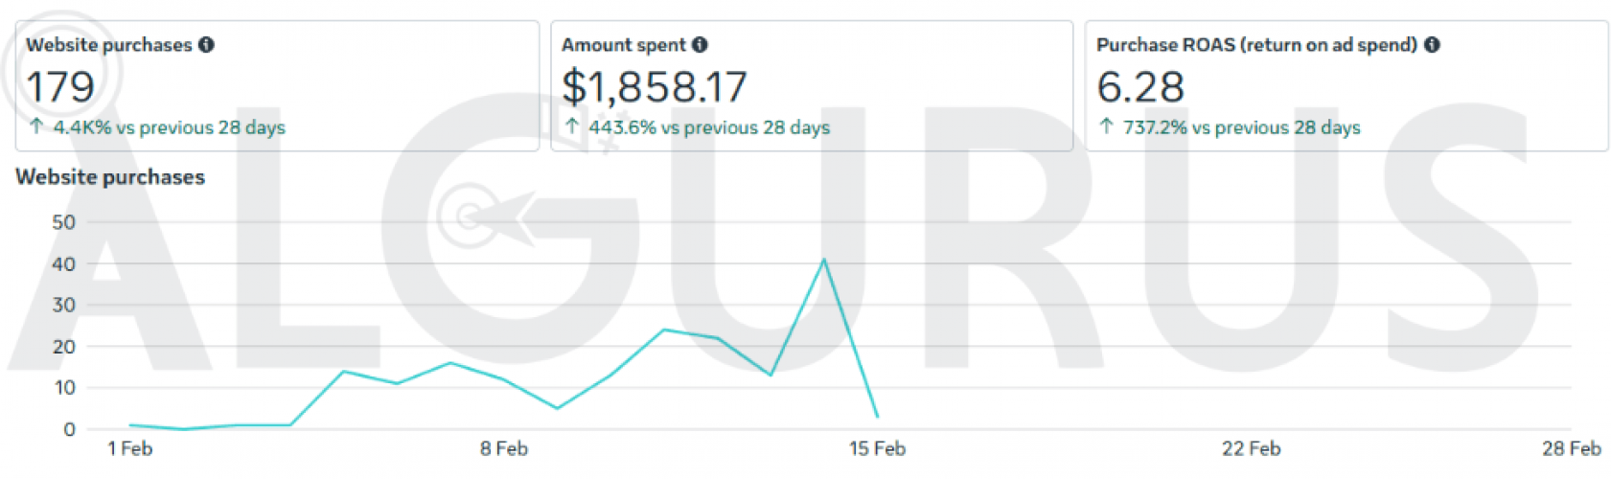This screenshot has width=1611, height=479.
Task: Click the chart's highest peak near 40
Action: pyautogui.click(x=824, y=260)
